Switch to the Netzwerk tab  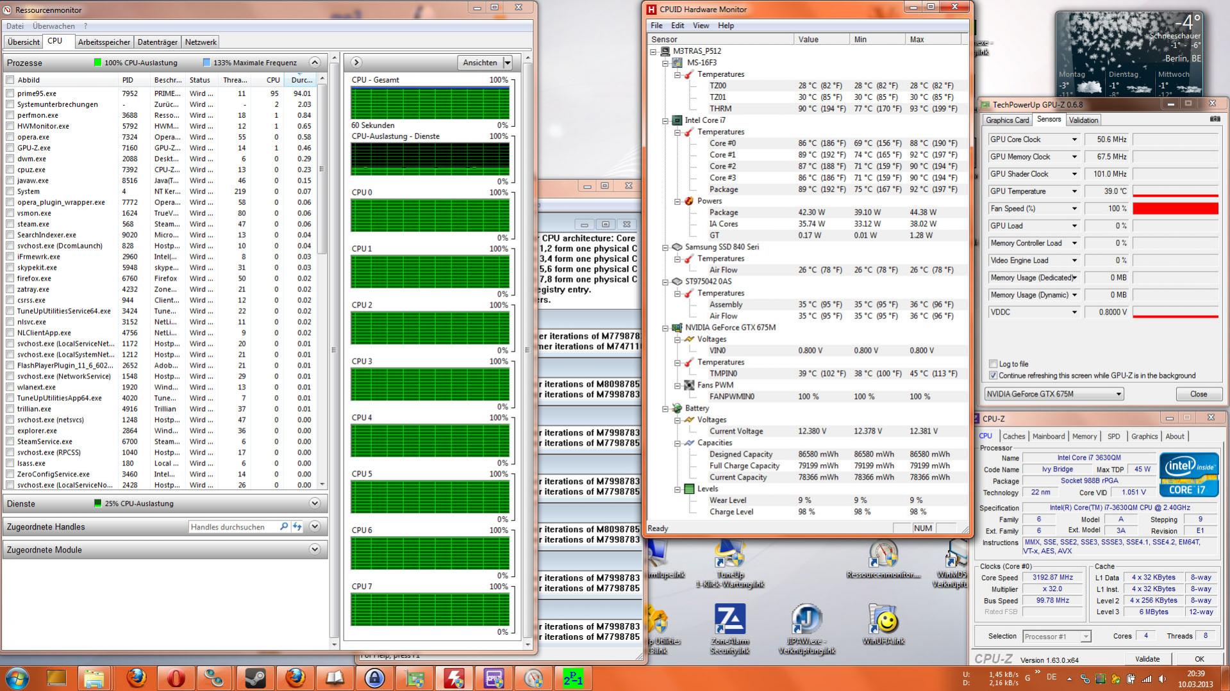coord(201,42)
